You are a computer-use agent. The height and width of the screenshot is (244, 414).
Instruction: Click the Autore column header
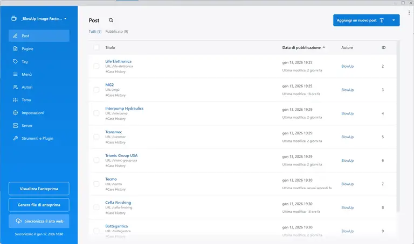[347, 48]
